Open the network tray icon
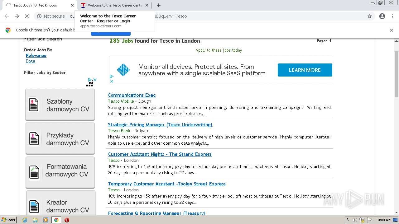Viewport: 399px width, 224px height. tap(362, 220)
